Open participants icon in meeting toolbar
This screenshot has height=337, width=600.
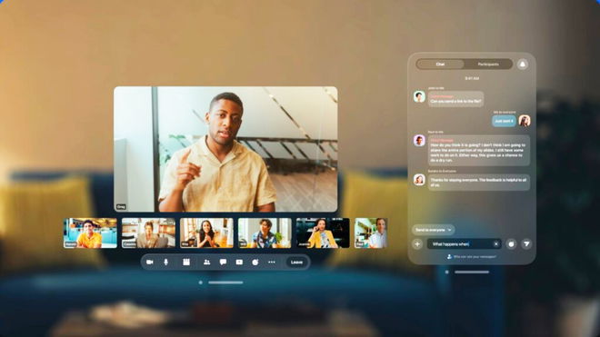(x=206, y=262)
